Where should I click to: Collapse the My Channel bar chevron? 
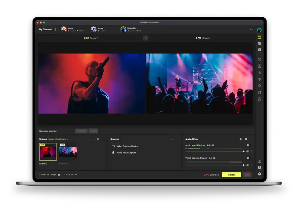click(251, 29)
